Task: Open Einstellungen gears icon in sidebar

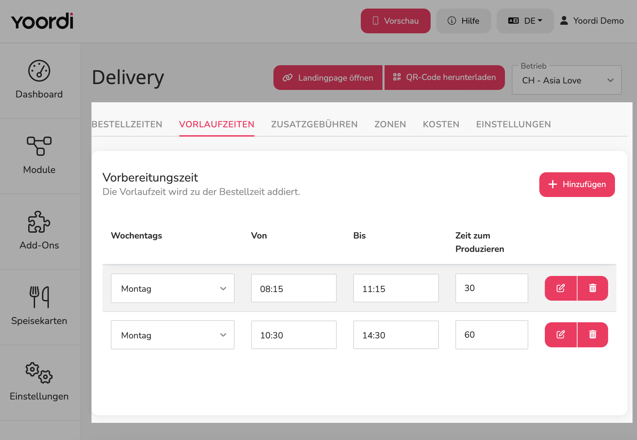Action: (x=39, y=373)
